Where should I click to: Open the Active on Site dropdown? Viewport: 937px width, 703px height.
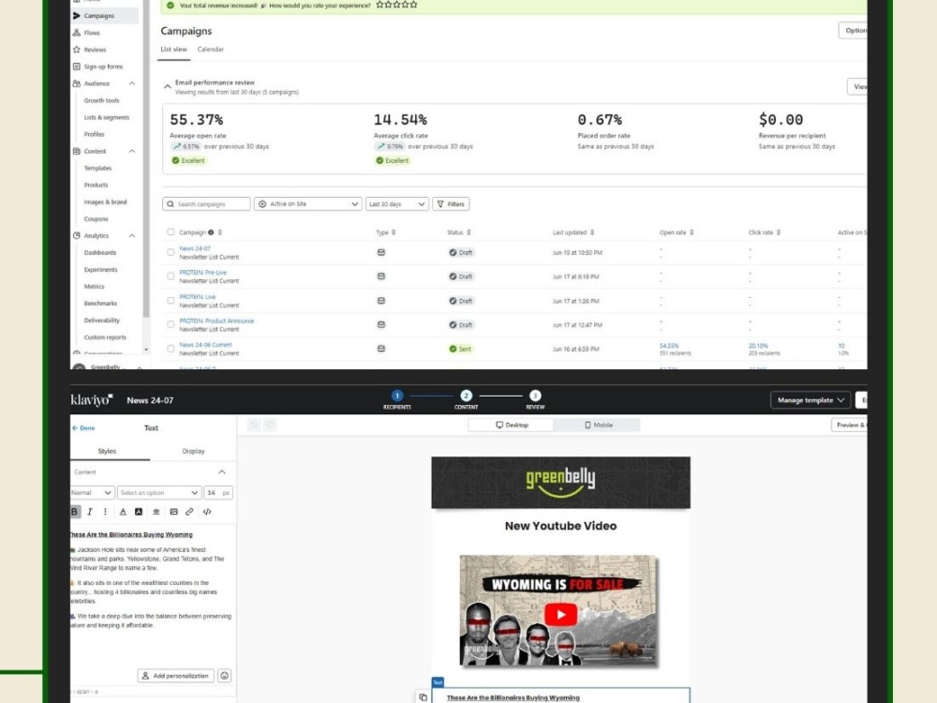[x=307, y=203]
